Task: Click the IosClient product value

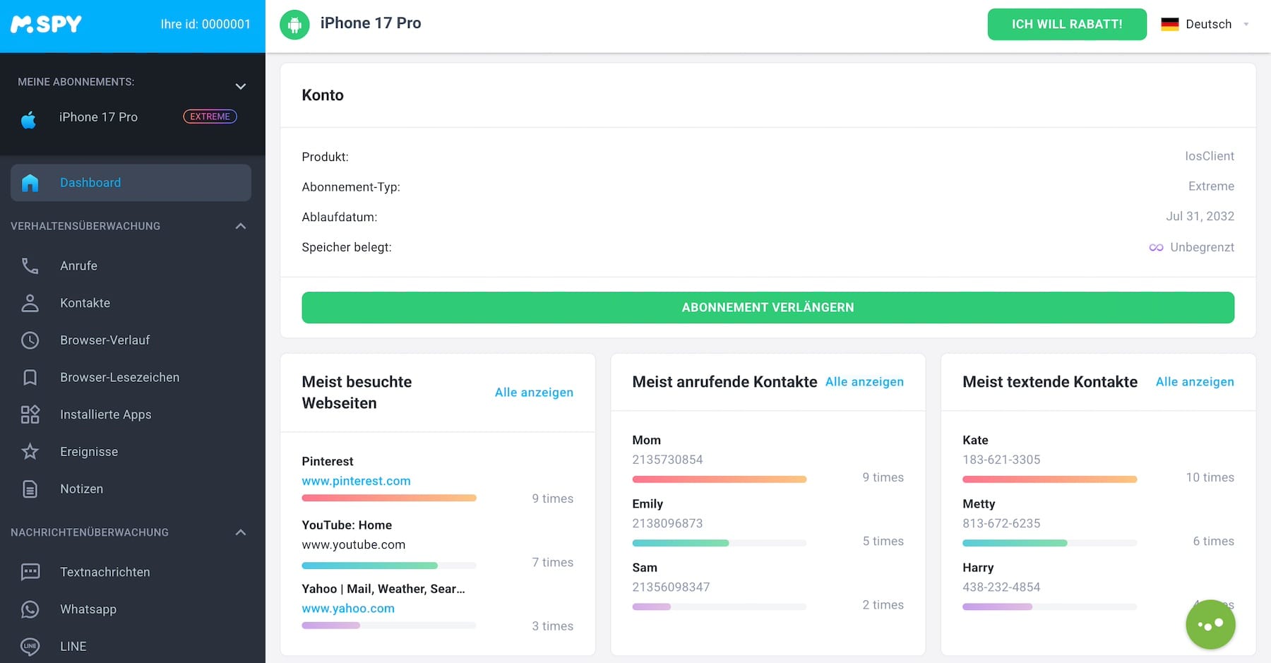Action: (x=1210, y=157)
